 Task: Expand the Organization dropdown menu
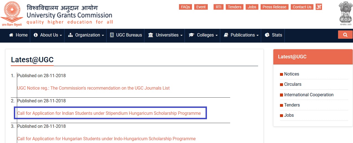(x=86, y=35)
